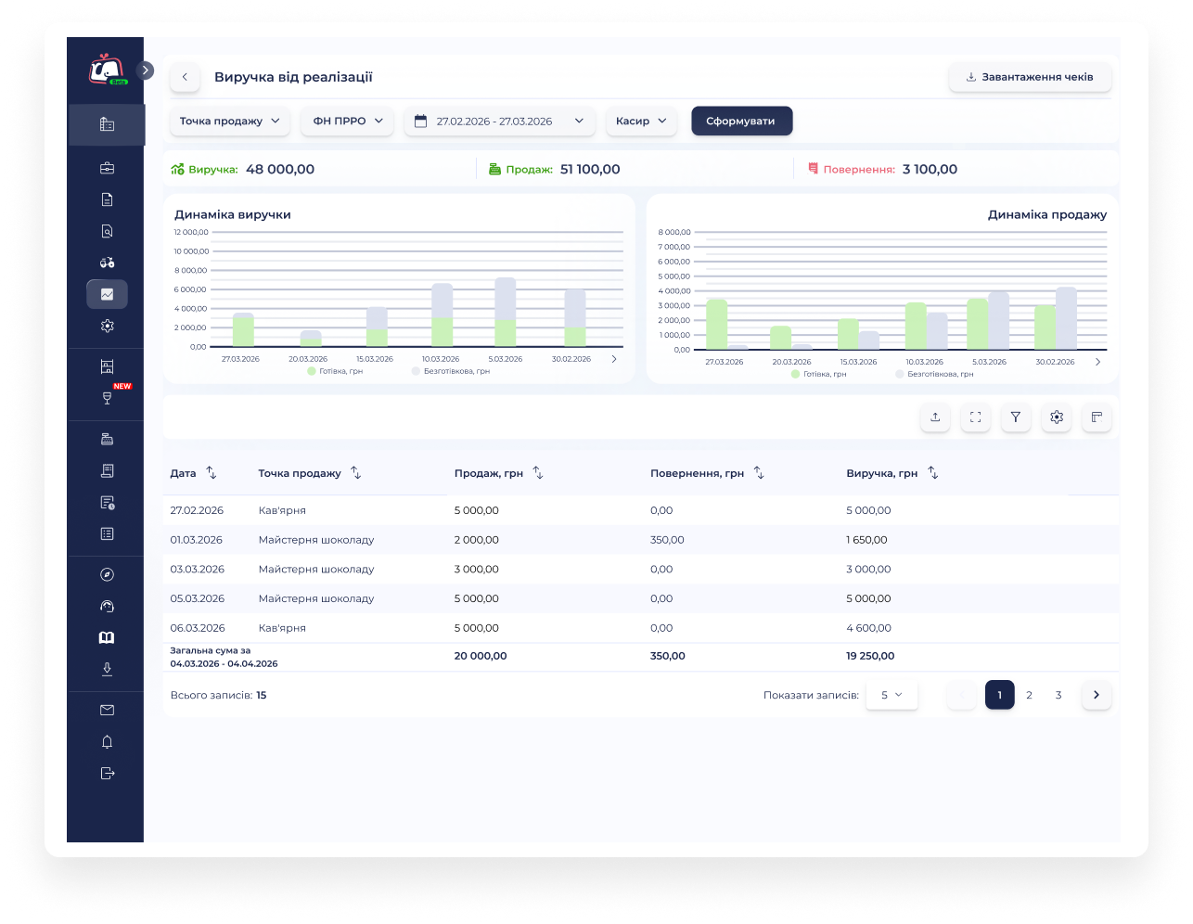Click the logout icon in the sidebar
The height and width of the screenshot is (924, 1193).
[x=107, y=773]
